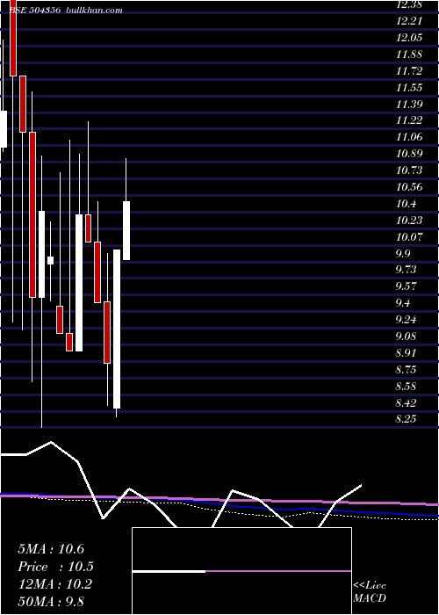Click the 9.73 price axis label
Screen dimensions: 439x615
pyautogui.click(x=406, y=270)
